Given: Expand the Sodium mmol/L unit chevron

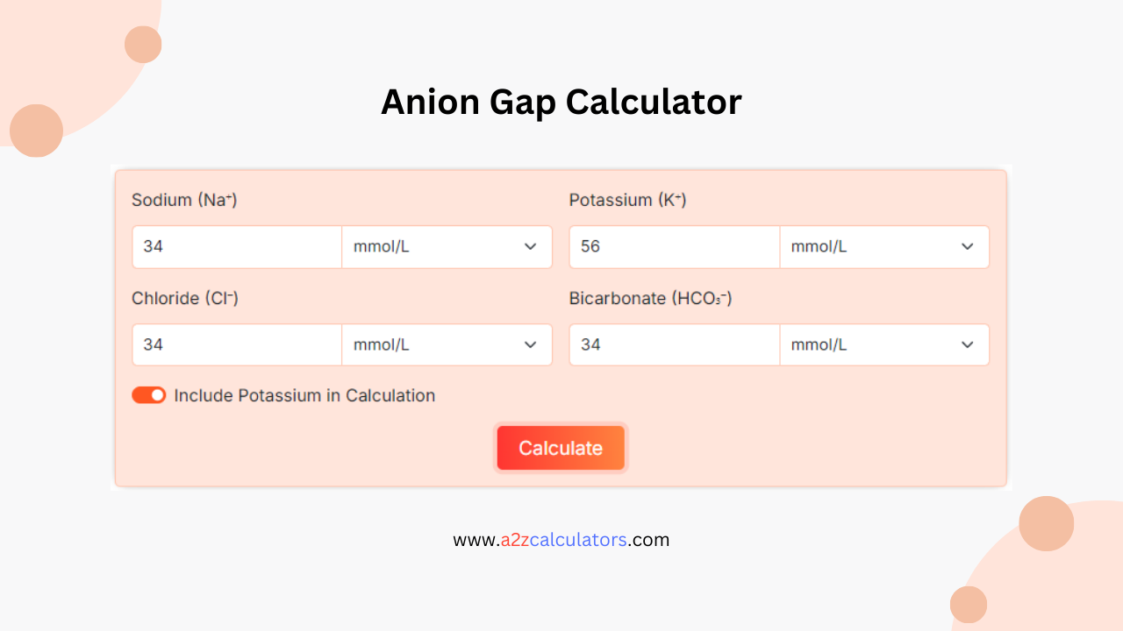Looking at the screenshot, I should (530, 246).
